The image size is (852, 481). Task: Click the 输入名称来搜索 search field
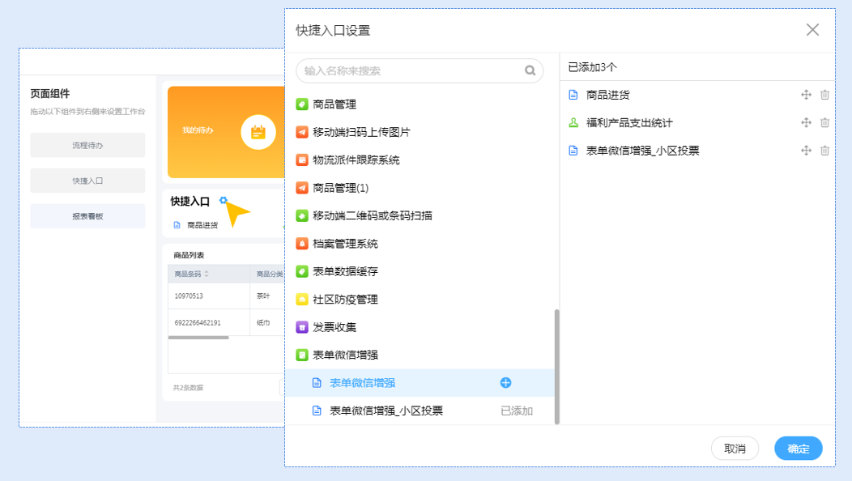tap(409, 70)
